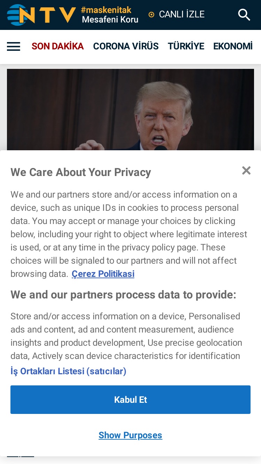This screenshot has height=464, width=261.
Task: Click the We Care About Your Privacy heading
Action: point(81,172)
